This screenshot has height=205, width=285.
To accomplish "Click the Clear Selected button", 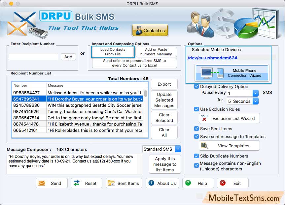I will [164, 118].
